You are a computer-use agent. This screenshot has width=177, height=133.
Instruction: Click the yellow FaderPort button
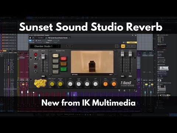(x=132, y=42)
